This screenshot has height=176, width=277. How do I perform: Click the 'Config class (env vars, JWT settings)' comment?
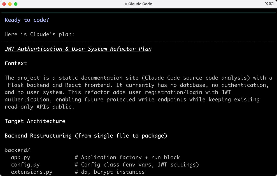[137, 164]
